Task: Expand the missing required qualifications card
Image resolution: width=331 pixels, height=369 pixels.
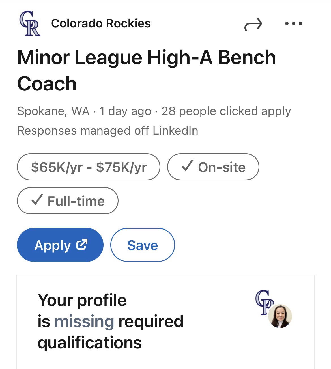Action: (165, 321)
